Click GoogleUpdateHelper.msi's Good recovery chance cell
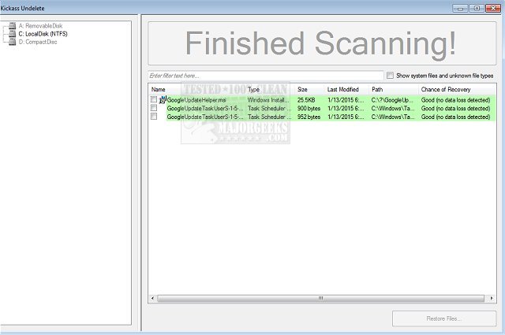Screen dimensions: 505x335 [x=456, y=100]
